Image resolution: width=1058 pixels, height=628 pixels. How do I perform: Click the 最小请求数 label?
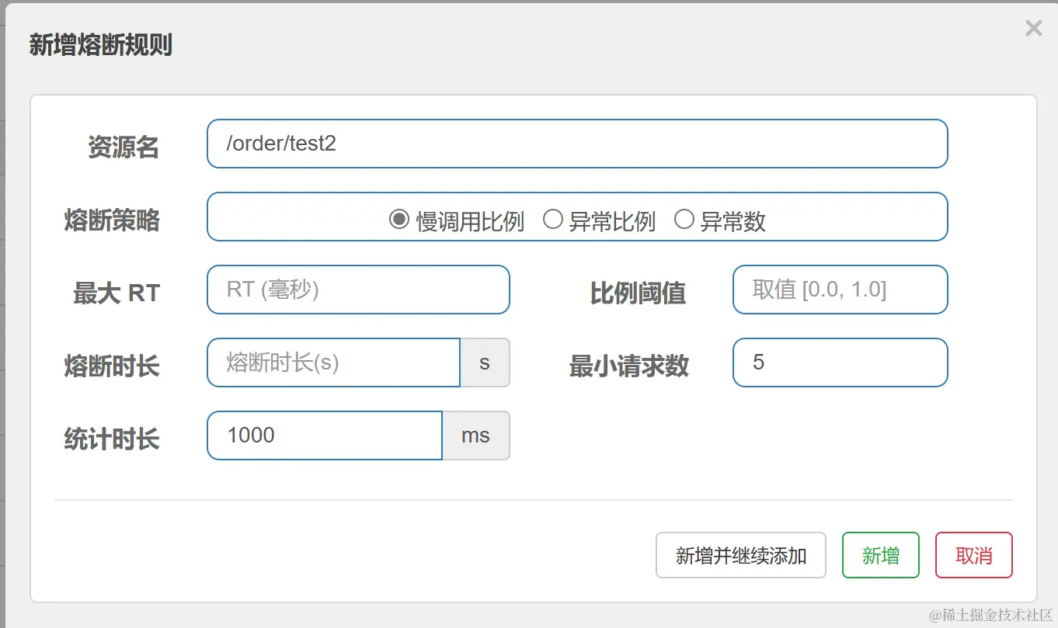628,366
